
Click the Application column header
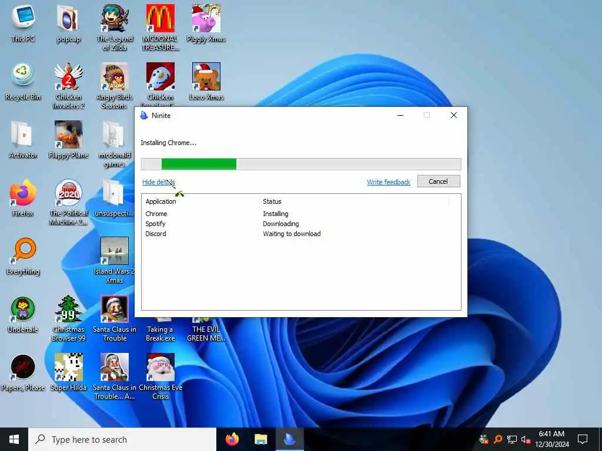click(201, 201)
